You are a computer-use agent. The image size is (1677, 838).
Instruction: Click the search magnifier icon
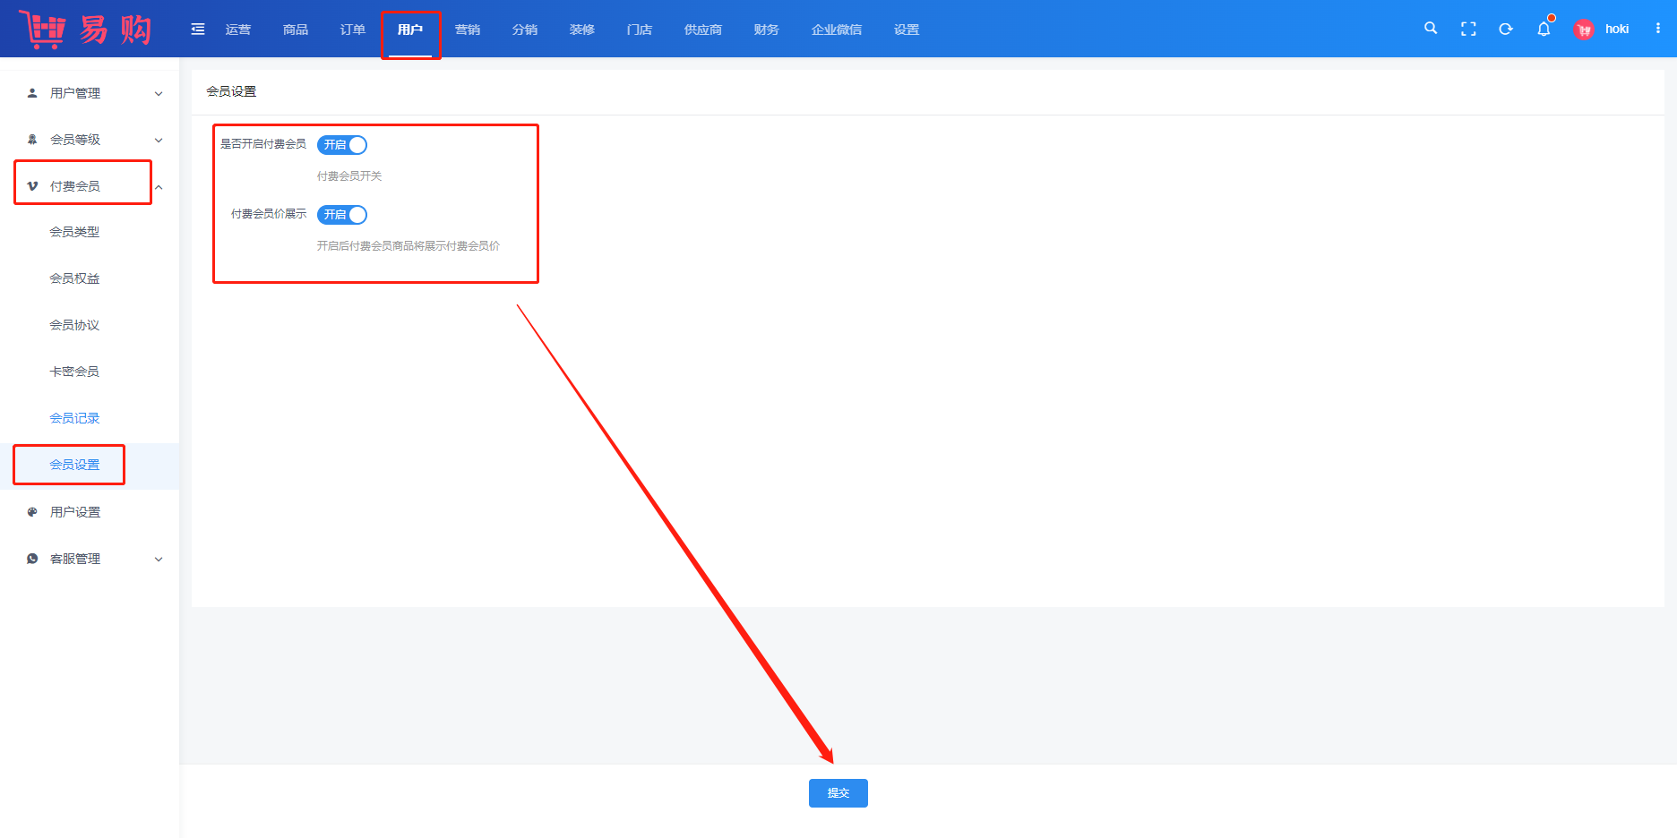pyautogui.click(x=1431, y=29)
